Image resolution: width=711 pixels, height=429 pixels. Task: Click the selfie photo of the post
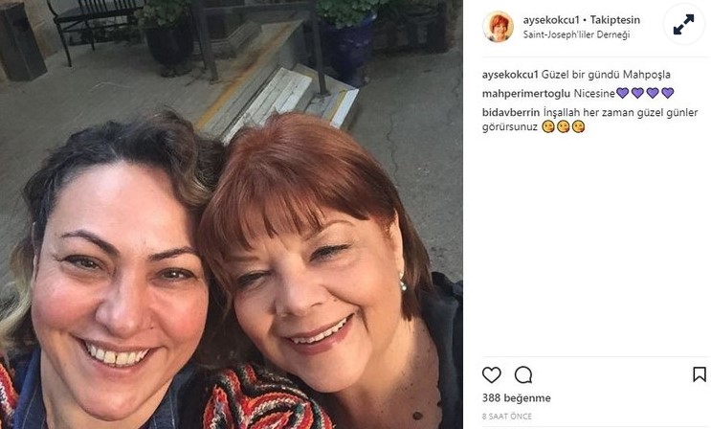coord(232,214)
